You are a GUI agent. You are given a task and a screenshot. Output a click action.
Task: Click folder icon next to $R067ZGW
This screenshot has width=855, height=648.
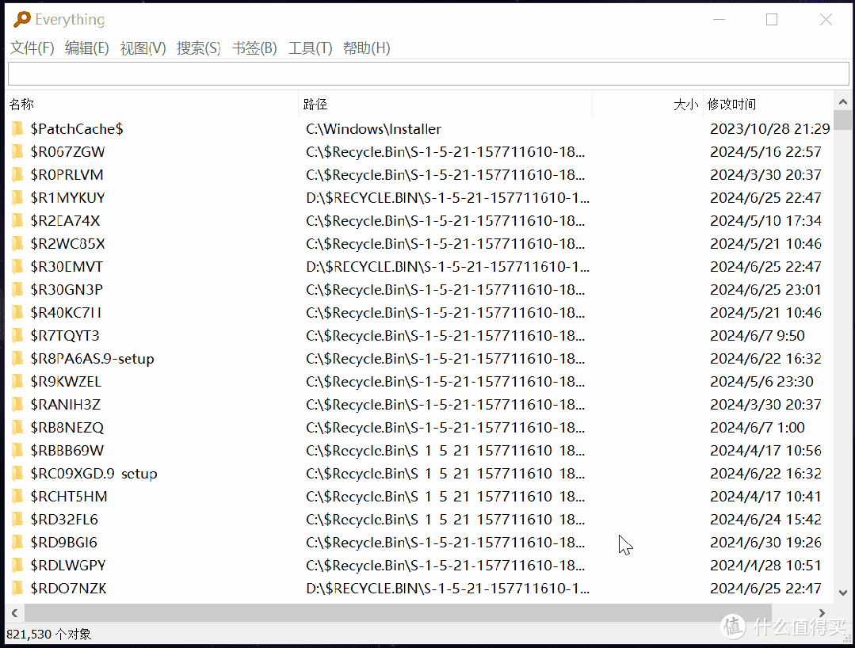point(17,151)
